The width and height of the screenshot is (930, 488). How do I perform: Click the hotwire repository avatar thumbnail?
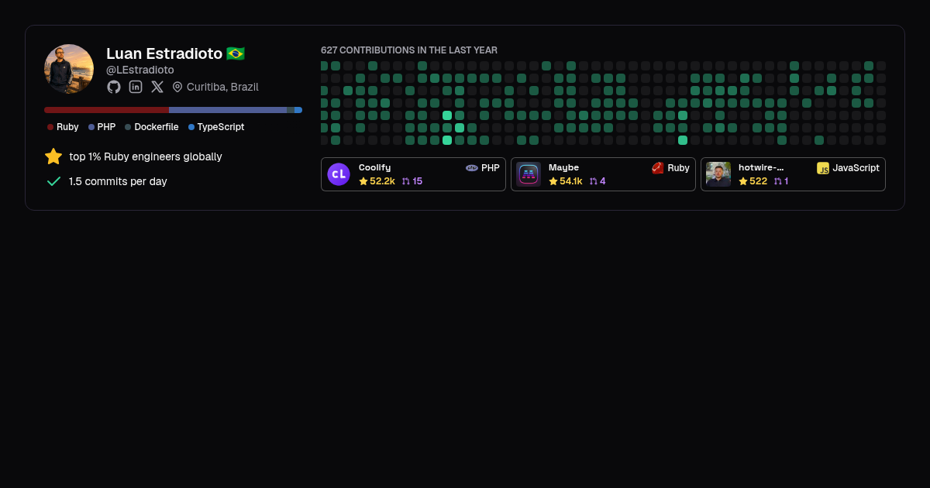[x=718, y=174]
